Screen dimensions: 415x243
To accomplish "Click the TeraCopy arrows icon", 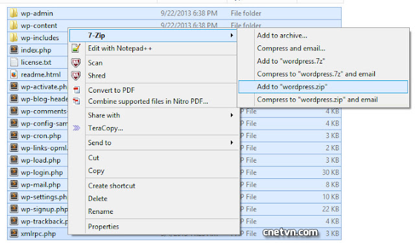I will coord(77,128).
